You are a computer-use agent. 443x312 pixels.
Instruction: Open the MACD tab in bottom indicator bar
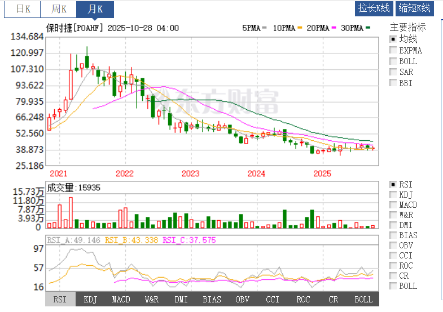coord(121,299)
